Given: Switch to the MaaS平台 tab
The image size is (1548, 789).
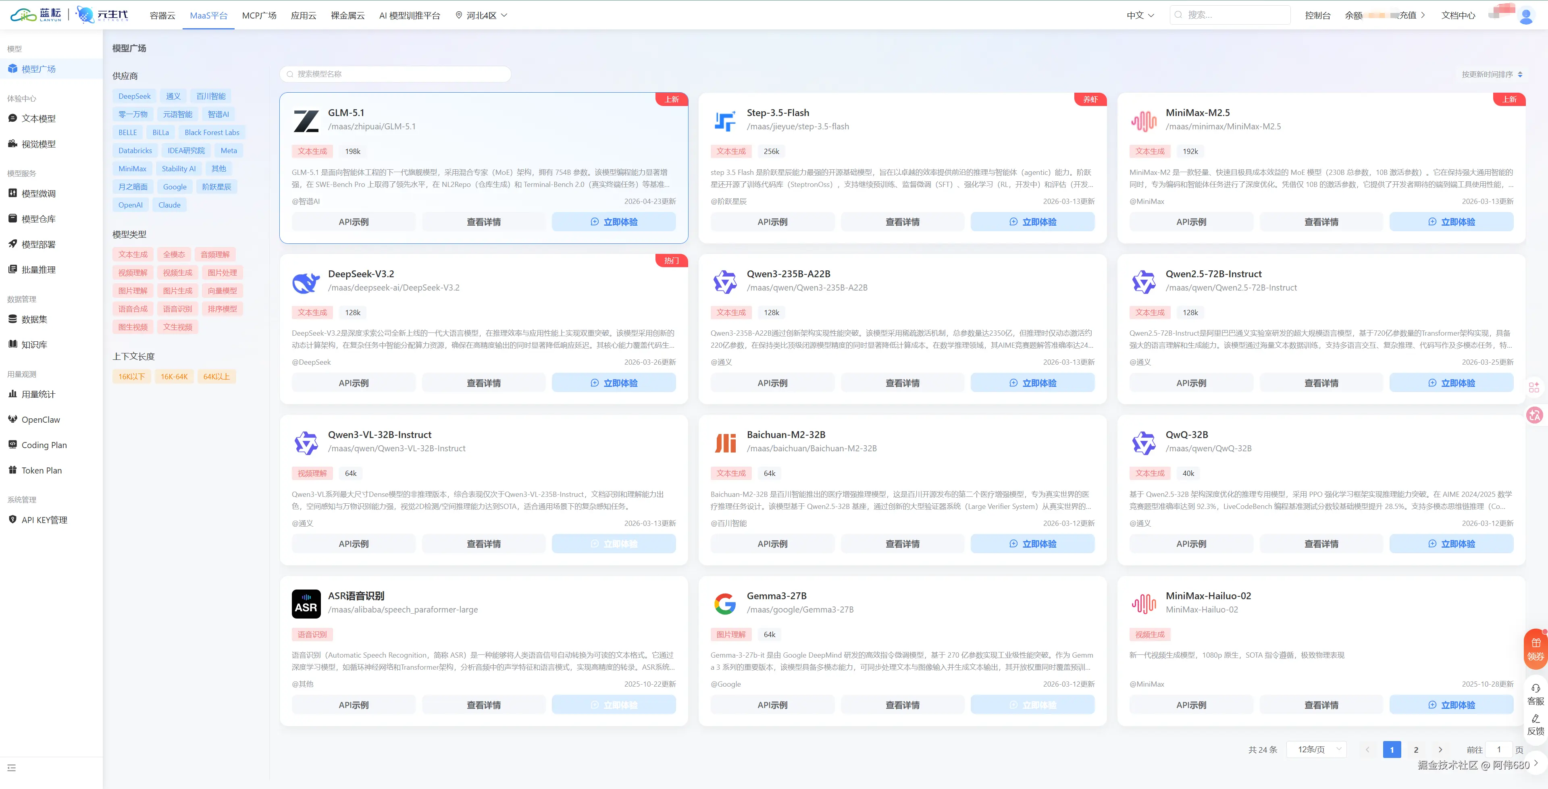Looking at the screenshot, I should click(x=208, y=16).
